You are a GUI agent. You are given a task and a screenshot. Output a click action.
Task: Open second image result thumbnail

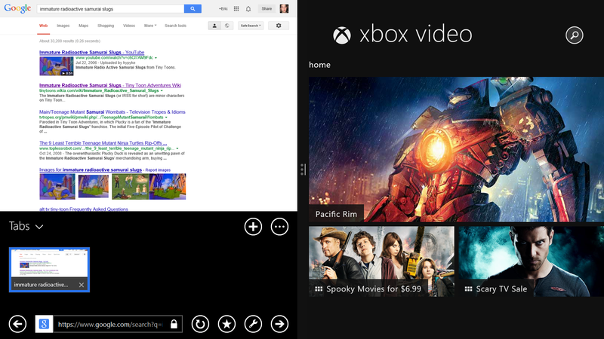(x=94, y=186)
